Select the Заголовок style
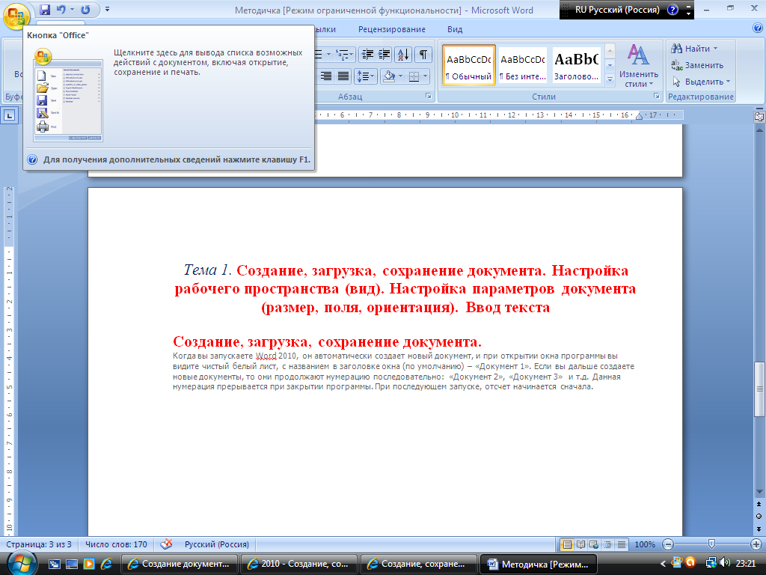The height and width of the screenshot is (575, 766). tap(577, 65)
